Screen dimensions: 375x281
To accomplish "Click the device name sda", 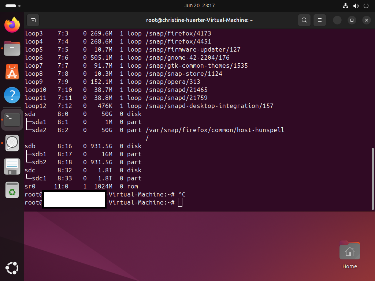I will click(30, 114).
